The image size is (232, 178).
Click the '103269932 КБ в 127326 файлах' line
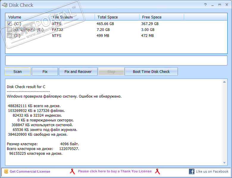(x=36, y=111)
